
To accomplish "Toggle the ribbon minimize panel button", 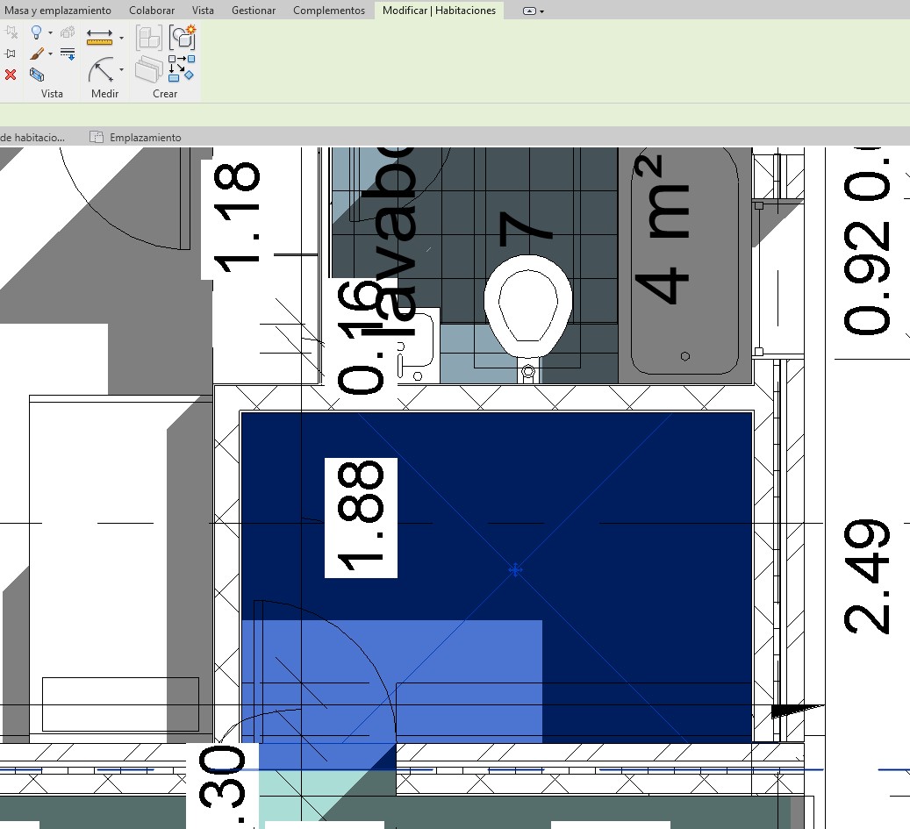I will coord(534,11).
